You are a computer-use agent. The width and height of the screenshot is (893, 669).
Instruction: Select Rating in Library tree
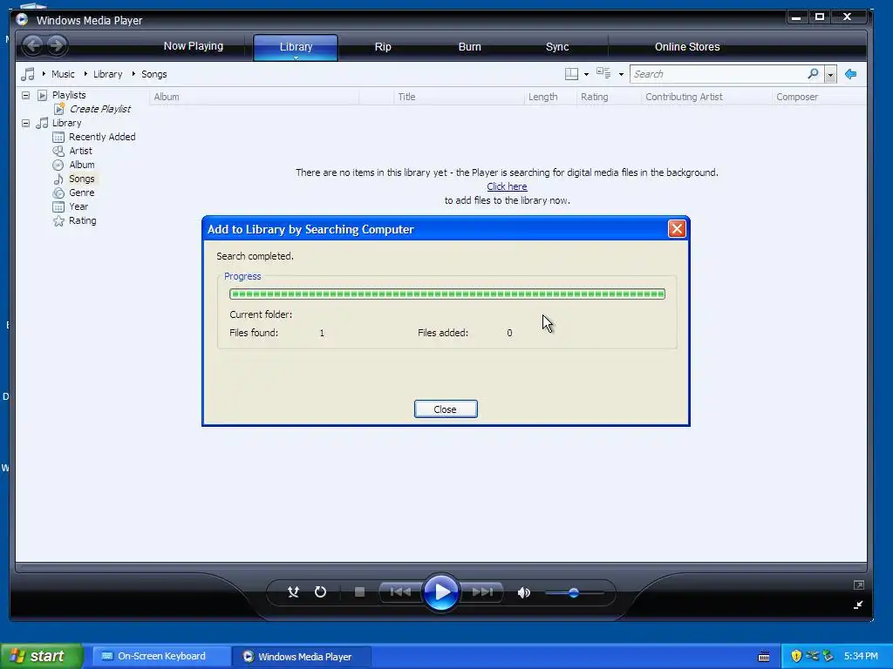pos(83,220)
